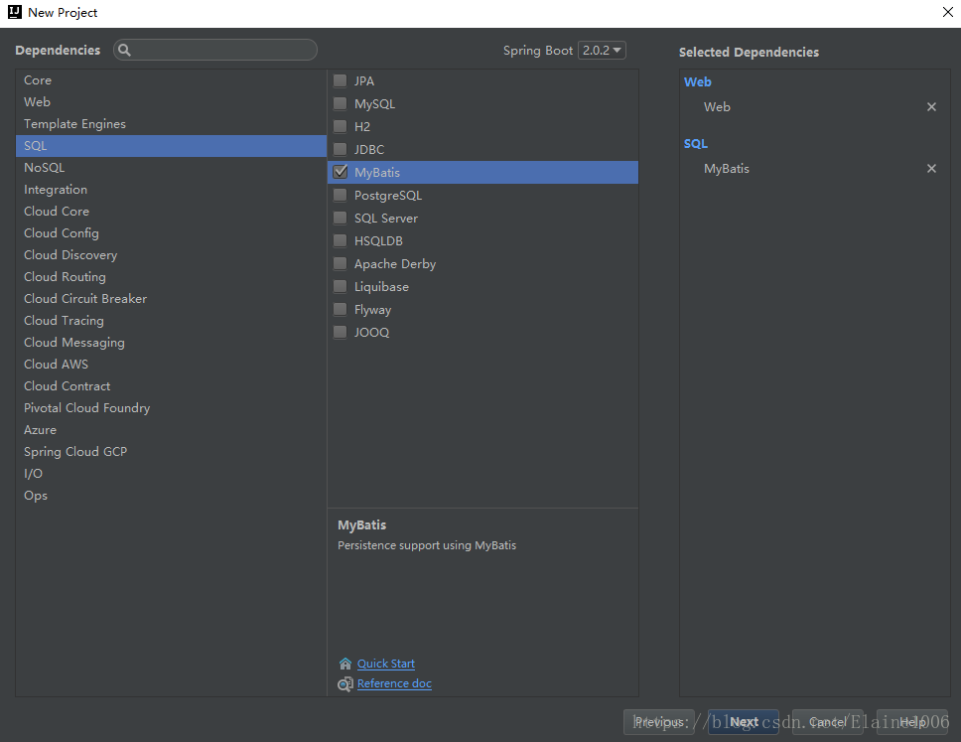961x742 pixels.
Task: Click the SQL group header in selected list
Action: (696, 143)
